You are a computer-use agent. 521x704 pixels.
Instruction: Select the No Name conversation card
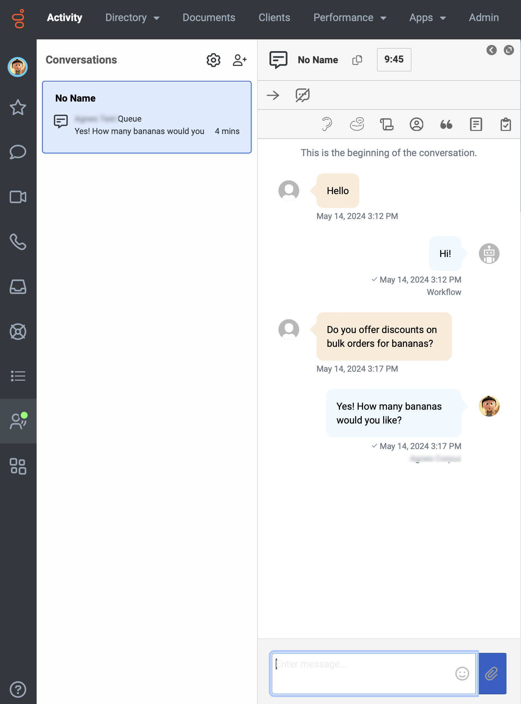[147, 117]
